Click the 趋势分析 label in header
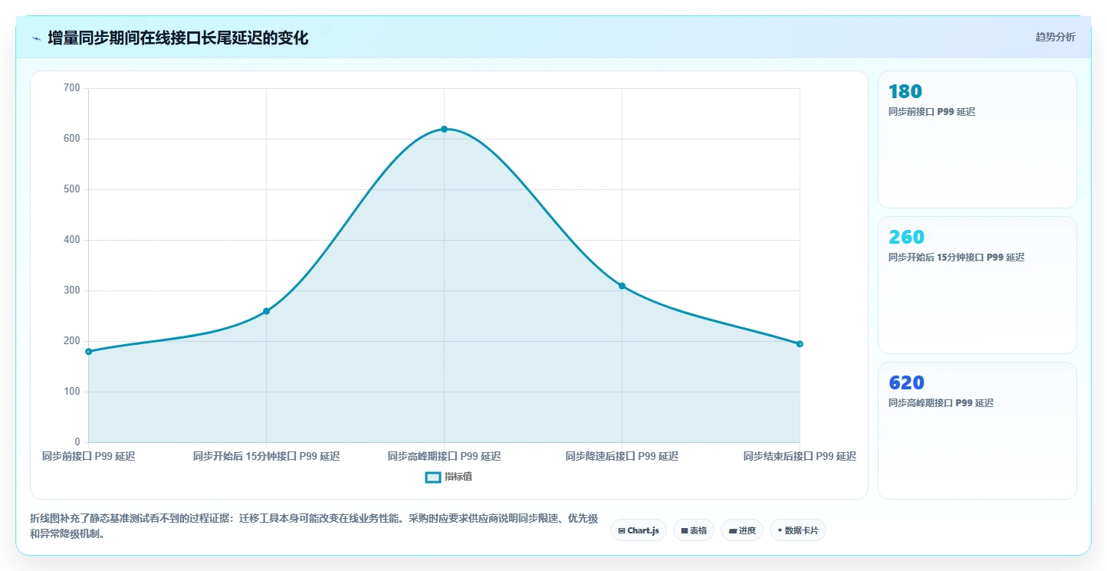 (1055, 37)
